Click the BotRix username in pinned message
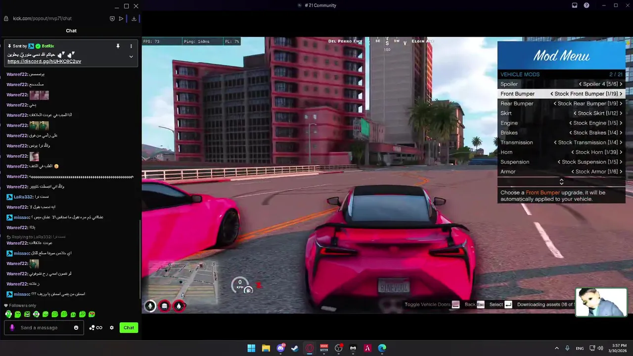 [48, 46]
